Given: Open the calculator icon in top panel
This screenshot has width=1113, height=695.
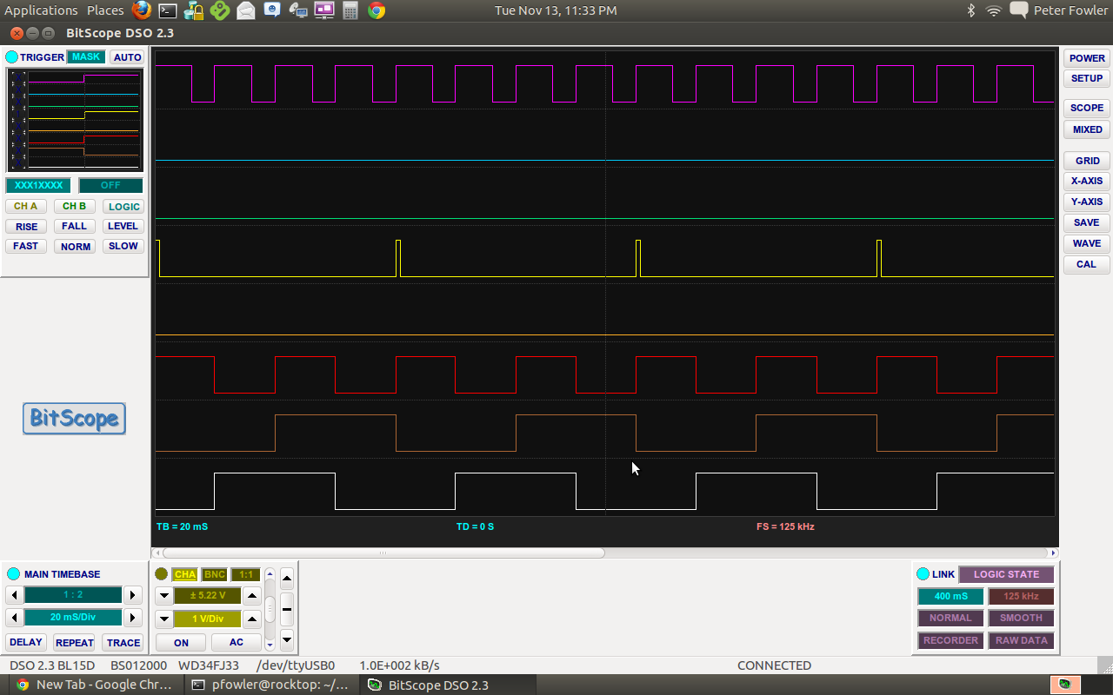Looking at the screenshot, I should point(350,10).
